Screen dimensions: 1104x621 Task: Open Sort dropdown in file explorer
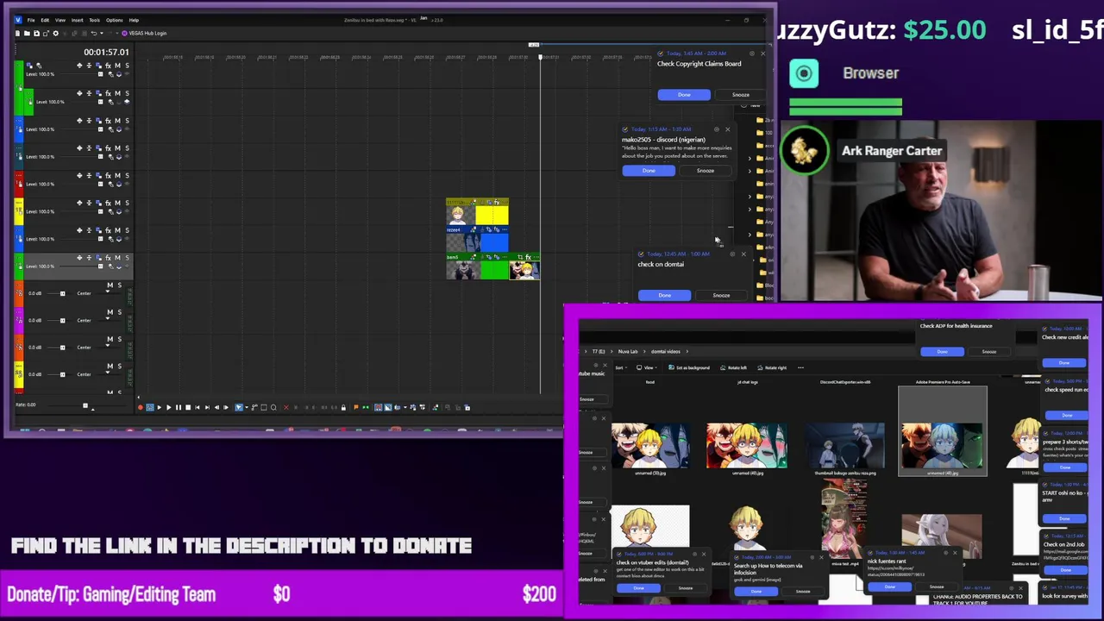pyautogui.click(x=621, y=367)
